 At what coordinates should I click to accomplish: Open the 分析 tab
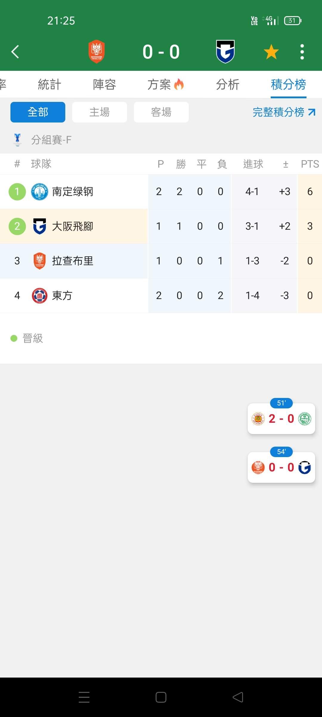[227, 85]
